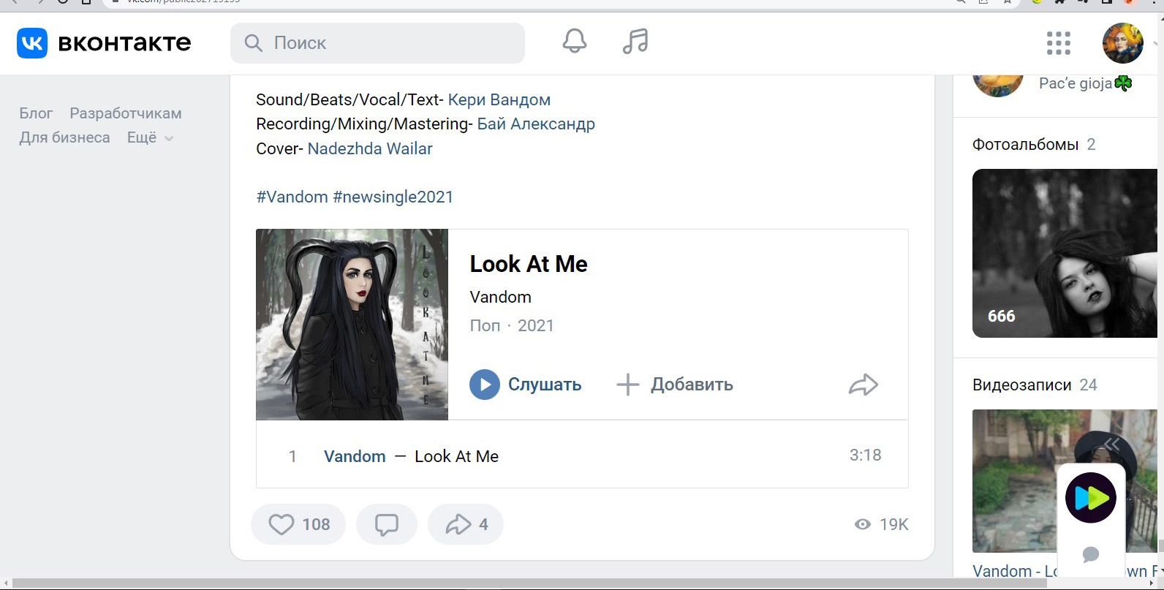
Task: Open the #newsingle2021 hashtag
Action: click(x=393, y=197)
